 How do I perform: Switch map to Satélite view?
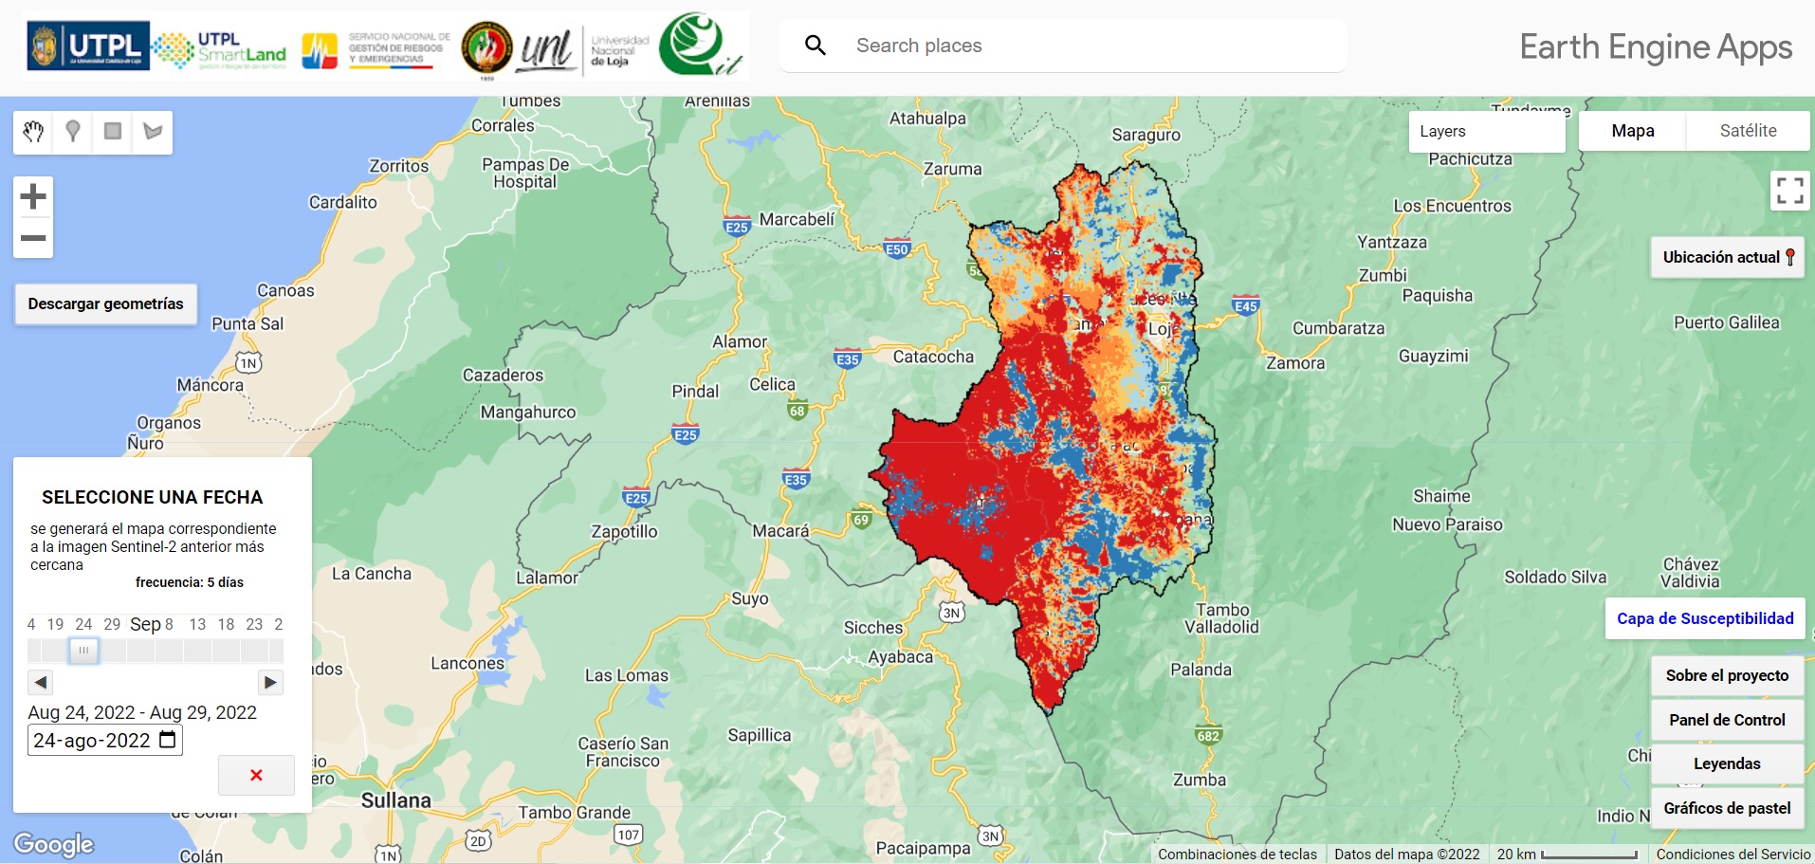tap(1748, 130)
